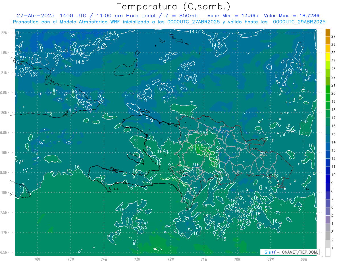Click the "17.5" contour label

tap(199, 146)
